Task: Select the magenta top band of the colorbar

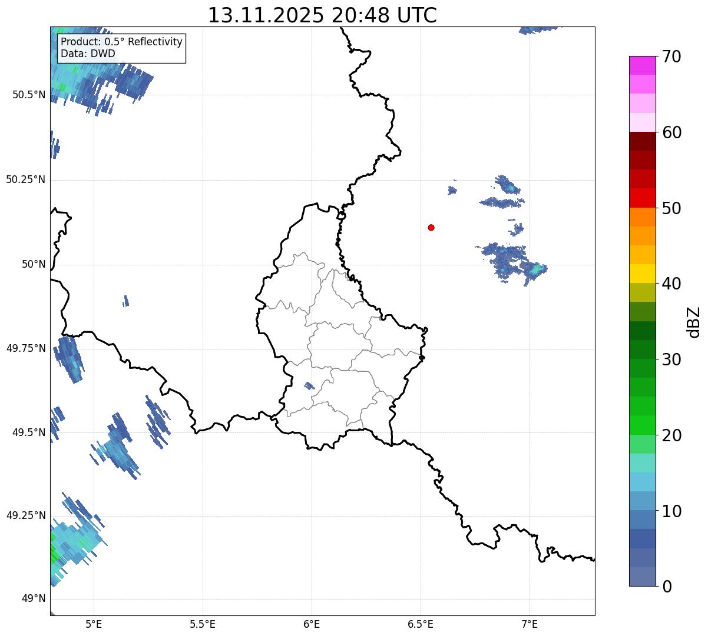Action: [x=643, y=65]
